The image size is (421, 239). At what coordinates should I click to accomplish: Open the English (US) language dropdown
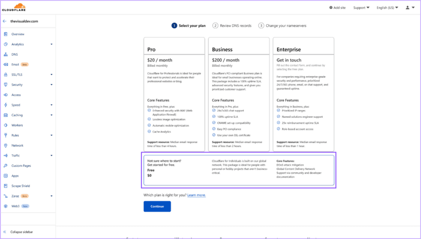point(387,8)
